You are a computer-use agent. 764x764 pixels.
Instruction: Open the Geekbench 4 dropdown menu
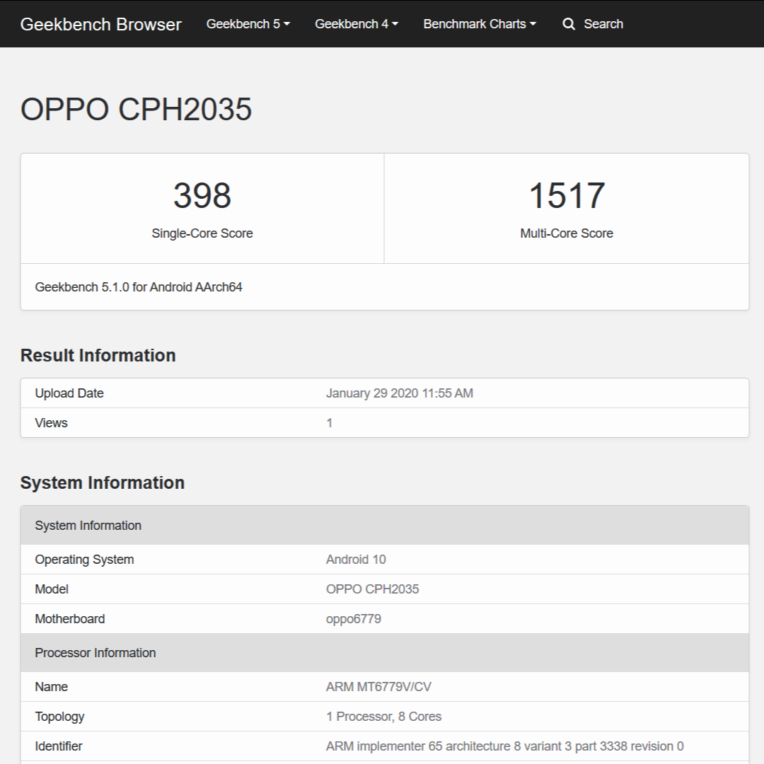point(357,24)
